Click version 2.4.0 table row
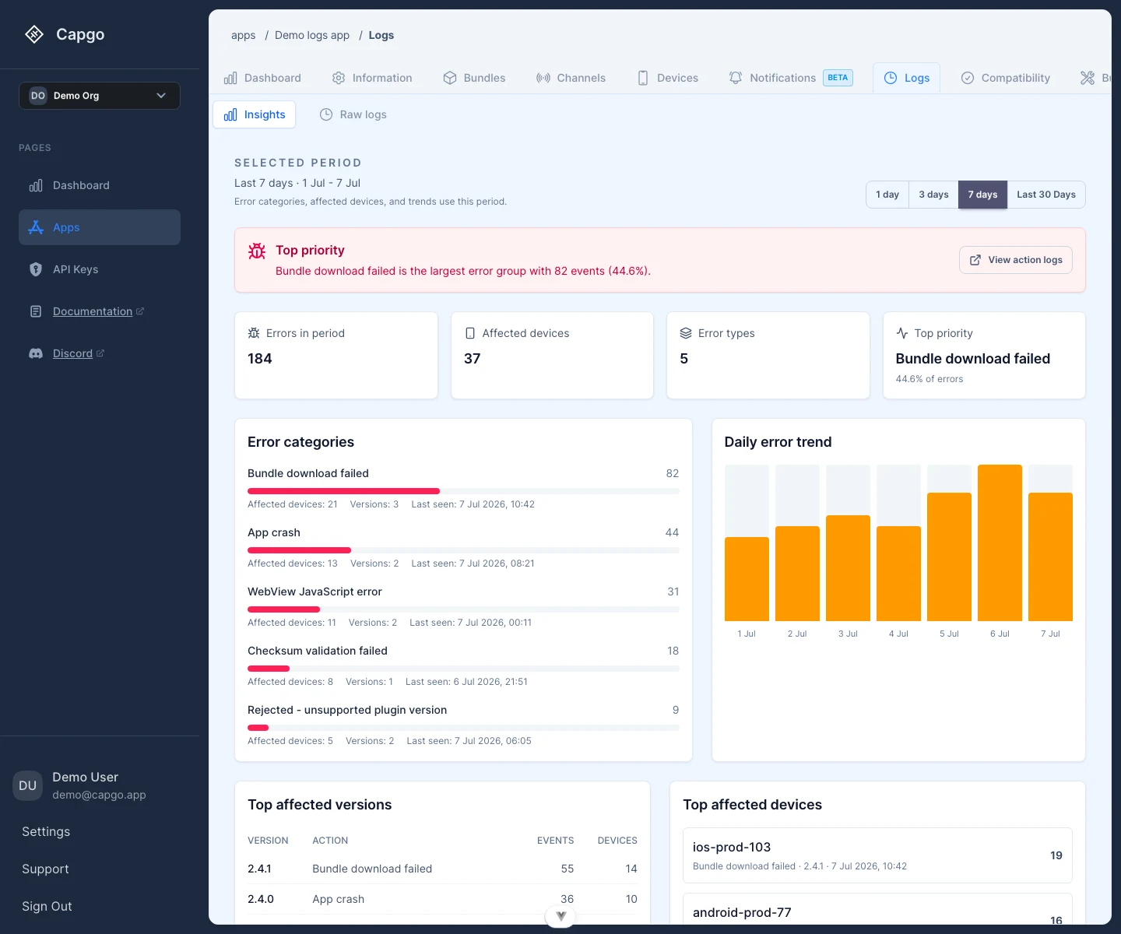The height and width of the screenshot is (934, 1121). pos(442,899)
